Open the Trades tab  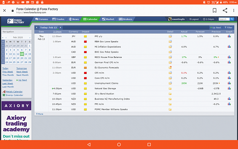(x=58, y=19)
